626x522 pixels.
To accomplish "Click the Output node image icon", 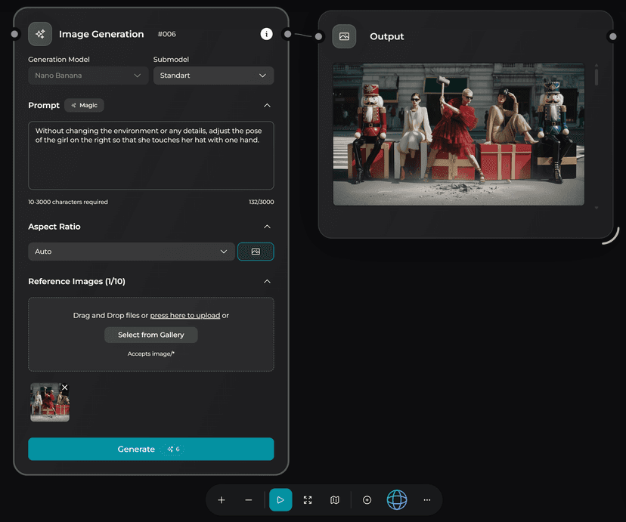I will pos(344,36).
